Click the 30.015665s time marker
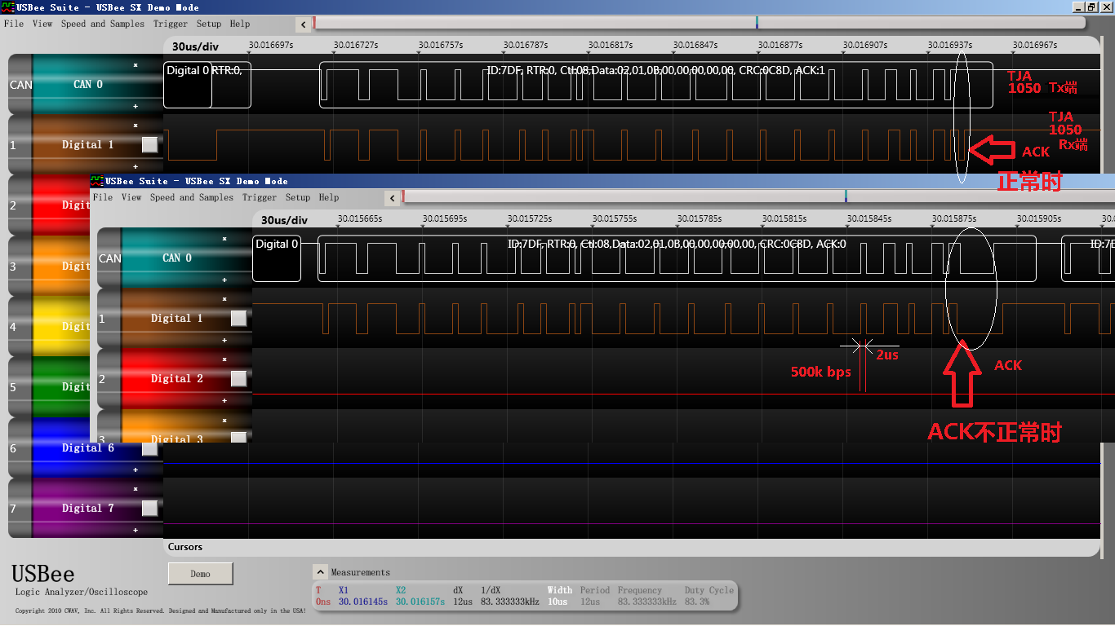1115x626 pixels. click(360, 219)
